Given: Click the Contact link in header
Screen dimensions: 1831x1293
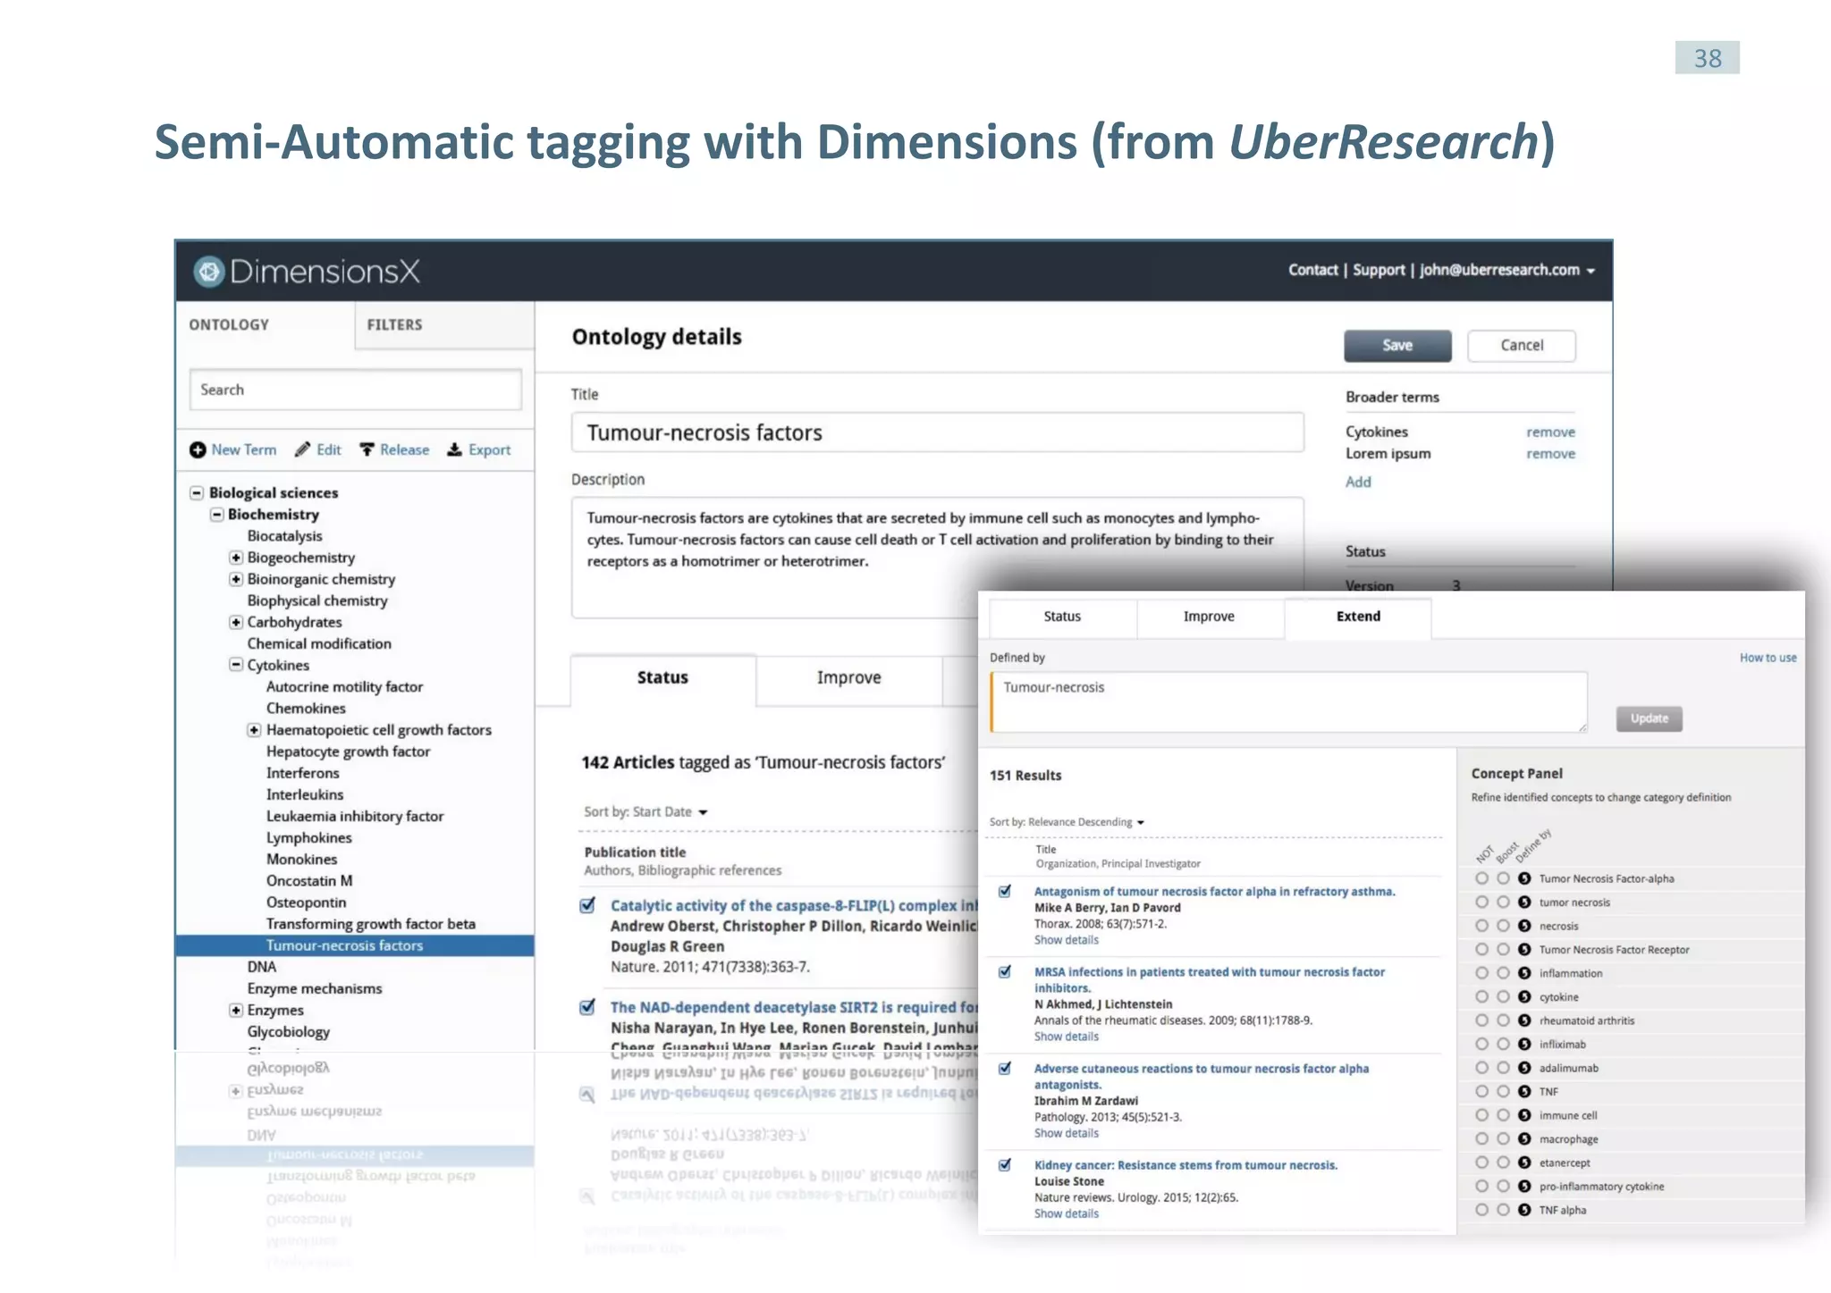Looking at the screenshot, I should [x=1312, y=270].
